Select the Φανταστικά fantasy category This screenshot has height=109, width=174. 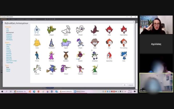pyautogui.click(x=10, y=33)
